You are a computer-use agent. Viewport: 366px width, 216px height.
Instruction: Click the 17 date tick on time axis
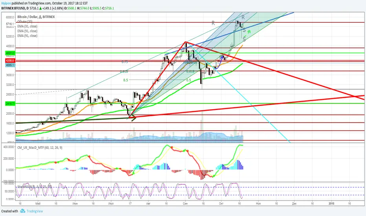point(130,203)
